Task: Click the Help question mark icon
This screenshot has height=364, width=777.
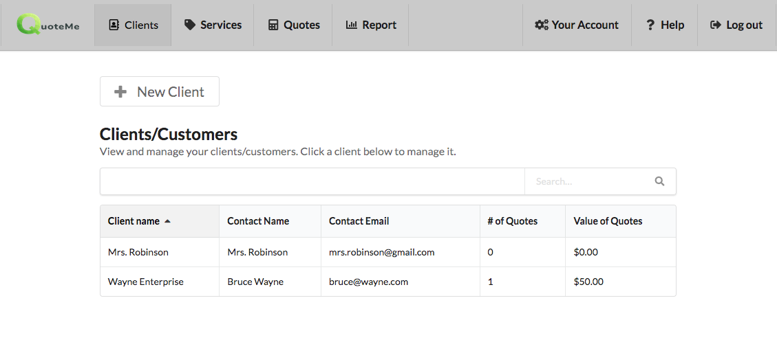Action: (x=650, y=25)
